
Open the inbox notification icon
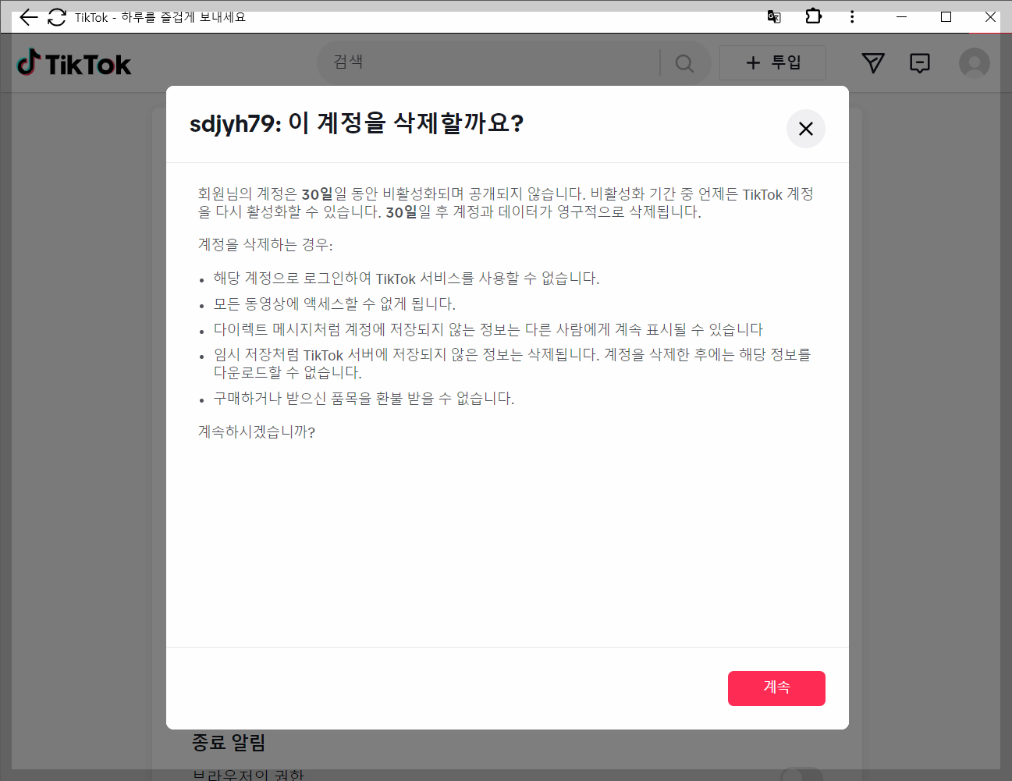[920, 63]
